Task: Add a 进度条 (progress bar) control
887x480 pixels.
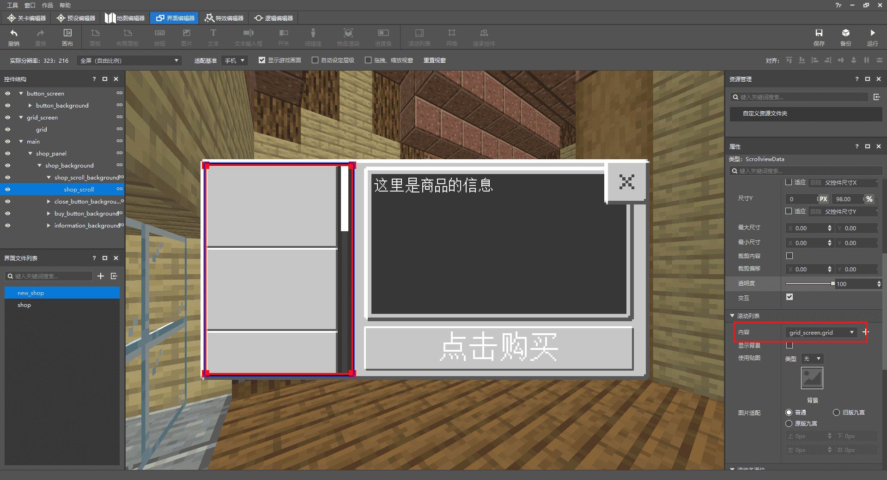Action: [383, 37]
